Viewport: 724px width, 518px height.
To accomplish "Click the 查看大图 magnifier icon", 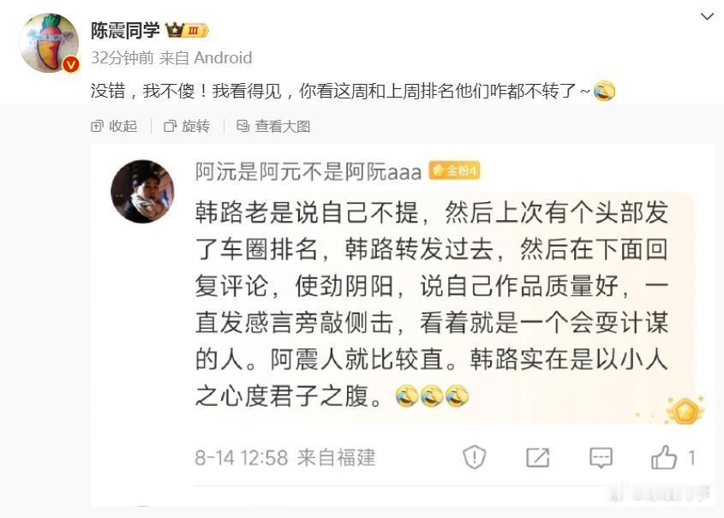I will pos(242,126).
